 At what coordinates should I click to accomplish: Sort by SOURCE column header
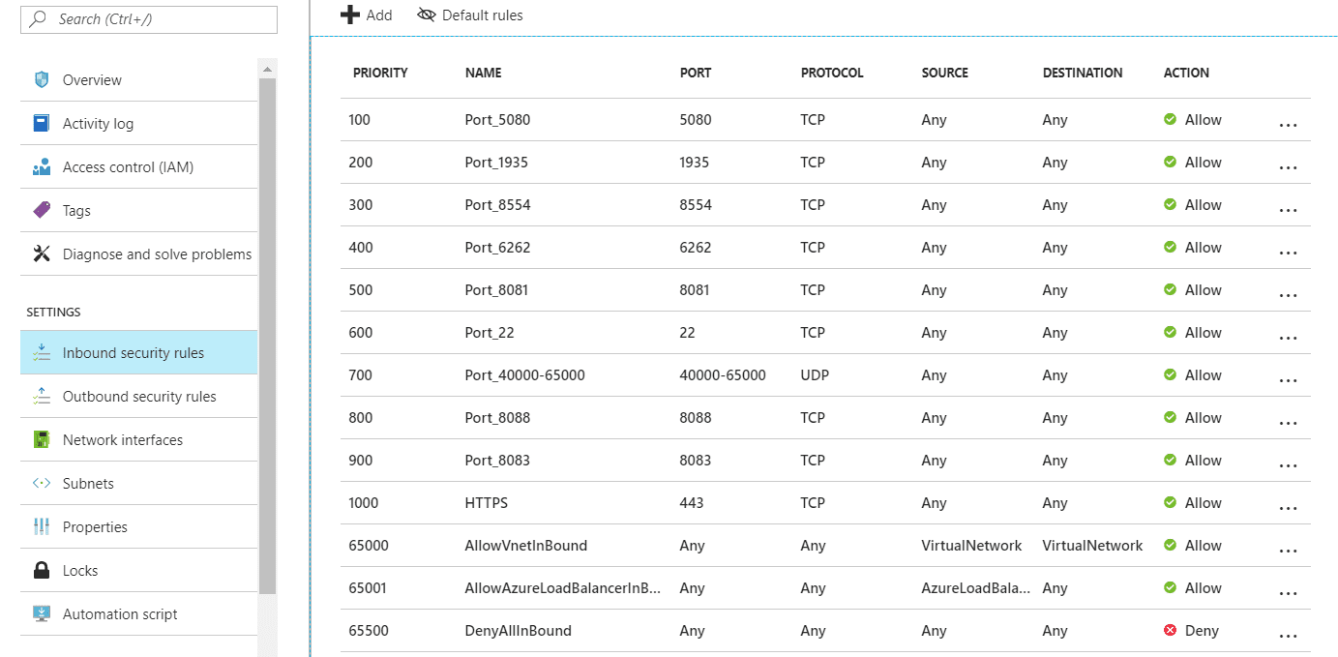point(944,73)
